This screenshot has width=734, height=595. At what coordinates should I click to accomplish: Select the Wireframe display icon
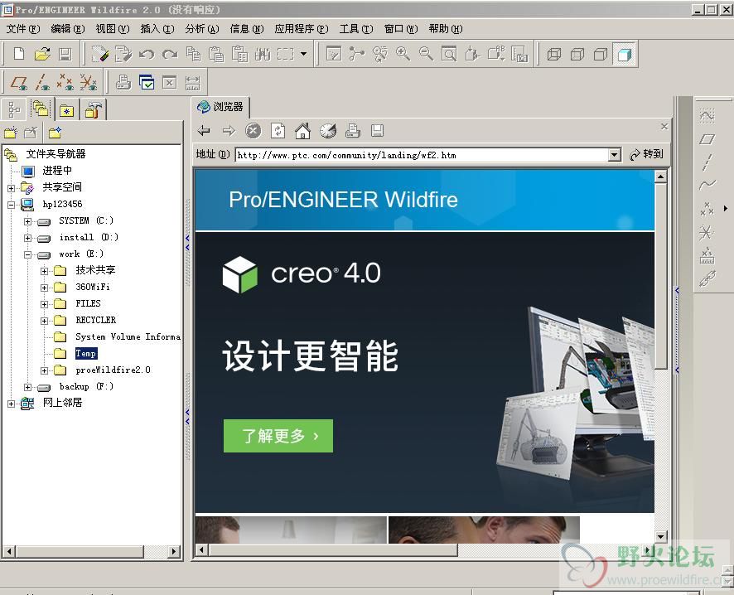(554, 55)
